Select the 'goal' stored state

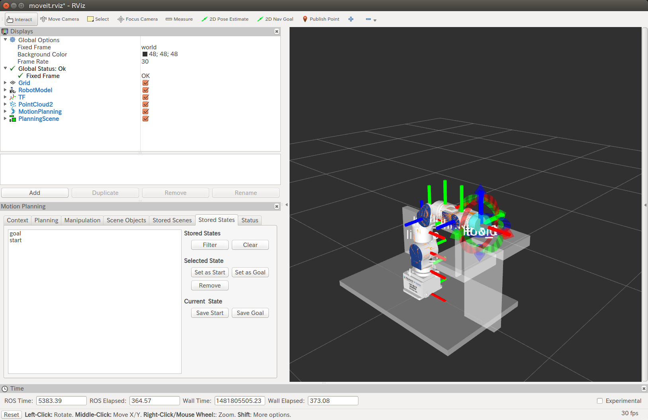click(x=16, y=233)
